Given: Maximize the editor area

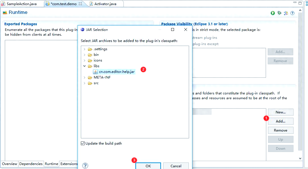Looking at the screenshot, I should [300, 3].
